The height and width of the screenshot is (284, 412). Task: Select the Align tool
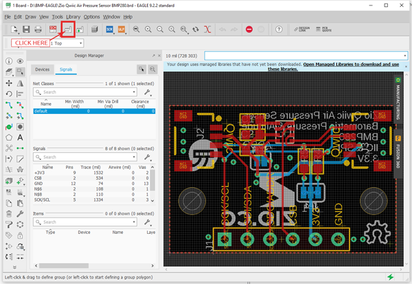[20, 94]
